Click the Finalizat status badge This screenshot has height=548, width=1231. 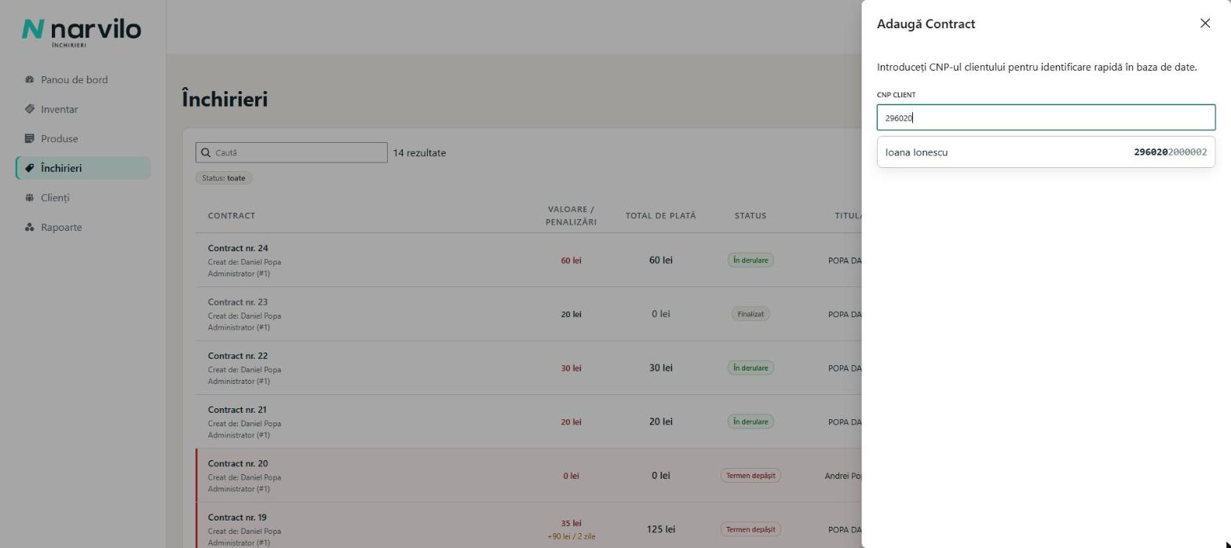tap(751, 314)
